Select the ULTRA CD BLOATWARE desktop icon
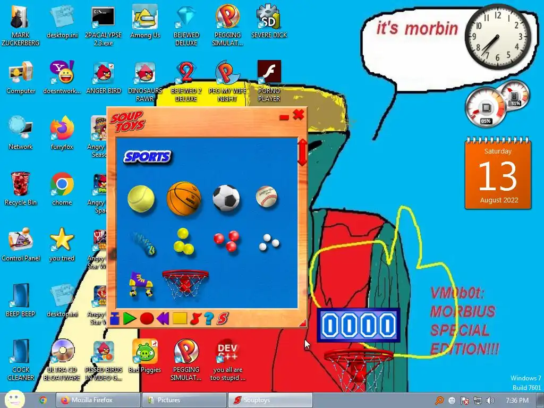 click(62, 360)
